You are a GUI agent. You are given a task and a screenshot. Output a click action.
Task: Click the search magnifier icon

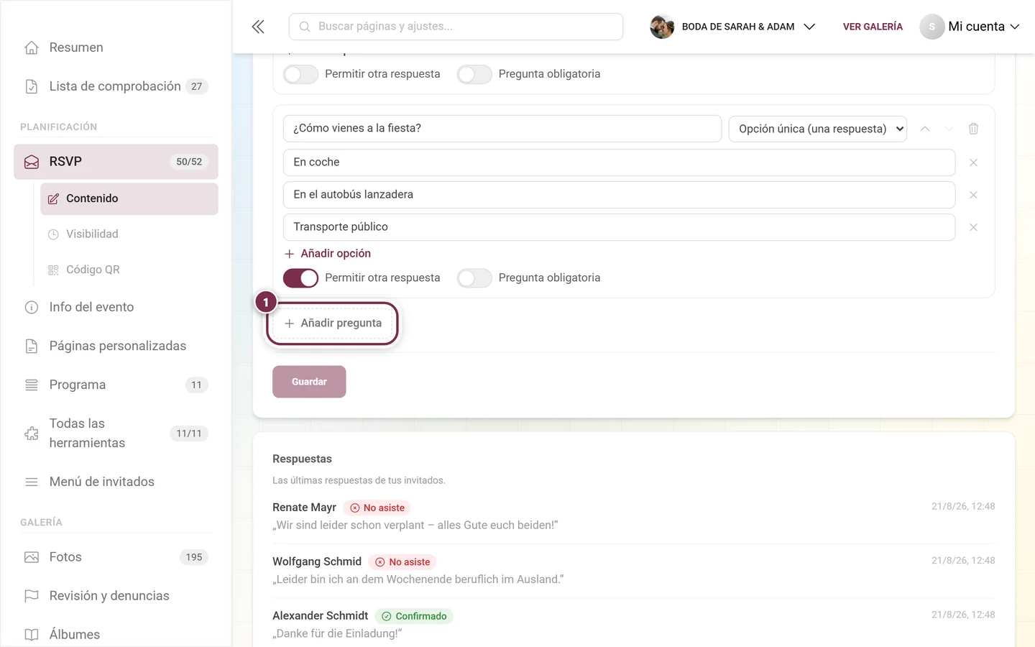coord(305,27)
